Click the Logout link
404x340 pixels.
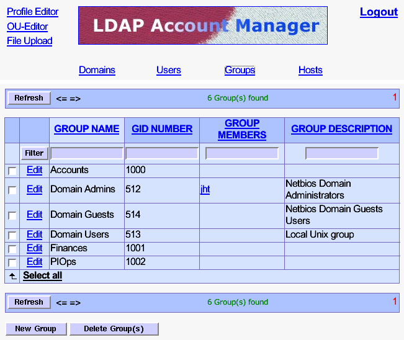click(379, 12)
